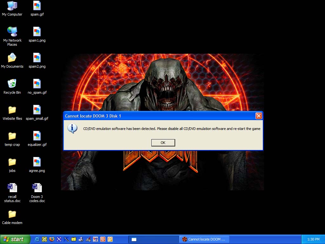Click the untitled blank taskbar button
This screenshot has width=325, height=244.
point(153,239)
